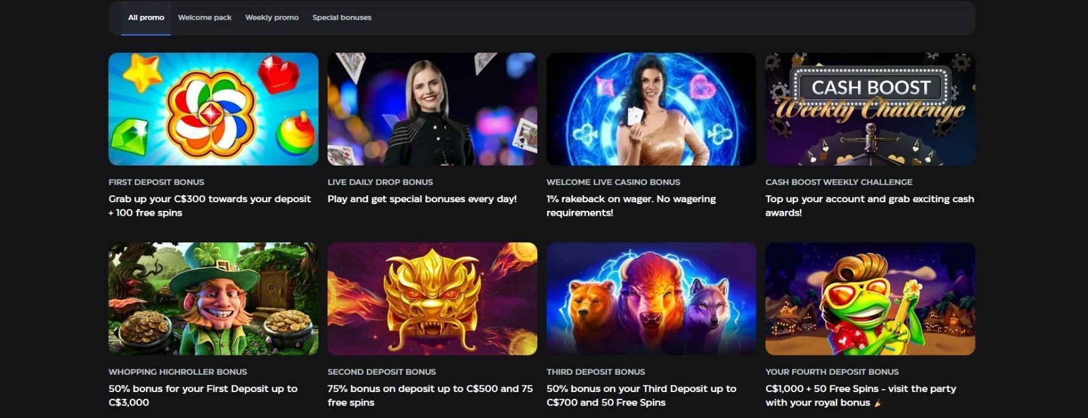Select the Special bonuses tab

[x=342, y=17]
